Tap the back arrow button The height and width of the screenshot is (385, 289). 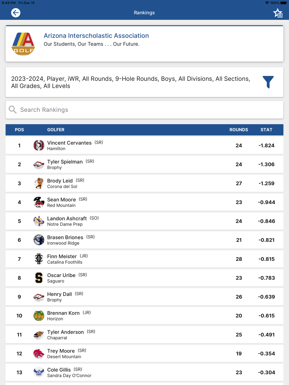pos(16,13)
